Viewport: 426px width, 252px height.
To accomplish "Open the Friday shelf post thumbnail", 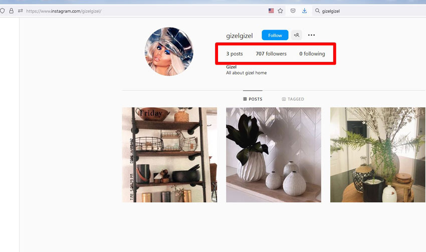I will (169, 155).
